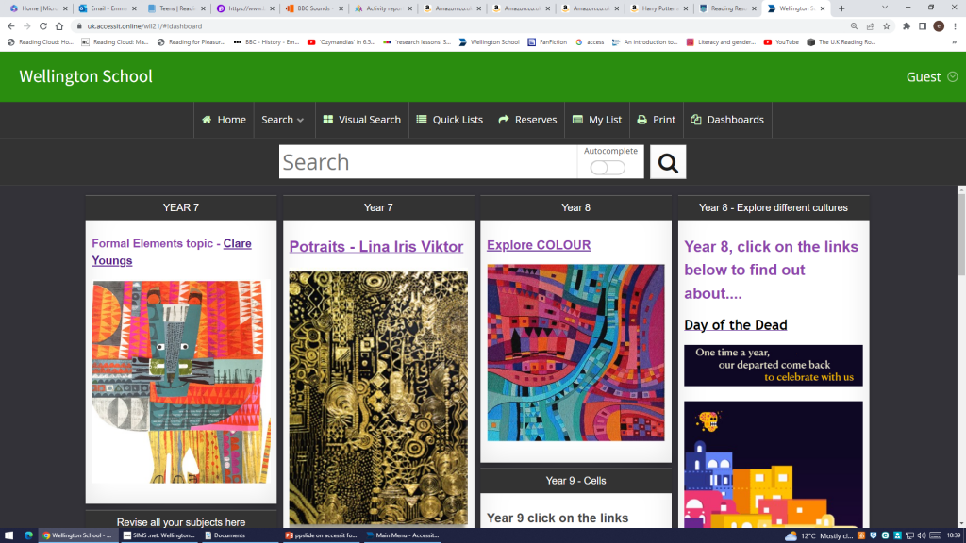Click the share page icon in address bar
The height and width of the screenshot is (543, 966).
pyautogui.click(x=870, y=25)
